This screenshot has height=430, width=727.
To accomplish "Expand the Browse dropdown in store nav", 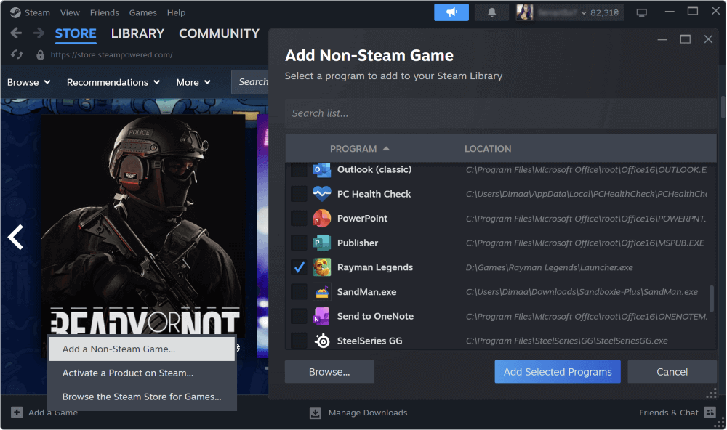I will point(28,82).
